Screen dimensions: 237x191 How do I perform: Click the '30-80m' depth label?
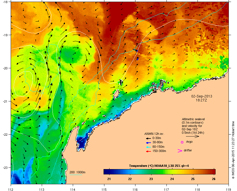coord(157,142)
